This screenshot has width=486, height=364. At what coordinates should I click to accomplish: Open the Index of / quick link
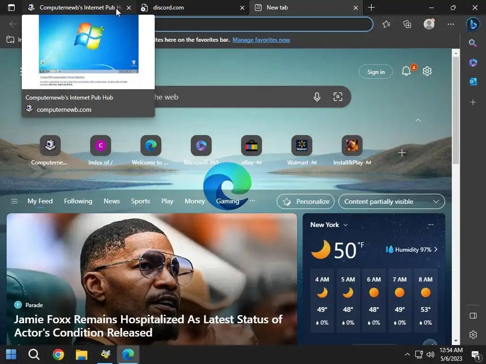101,150
